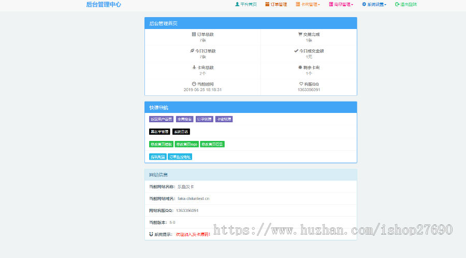Click the 网站信息 panel header
The image size is (466, 258).
click(x=251, y=175)
